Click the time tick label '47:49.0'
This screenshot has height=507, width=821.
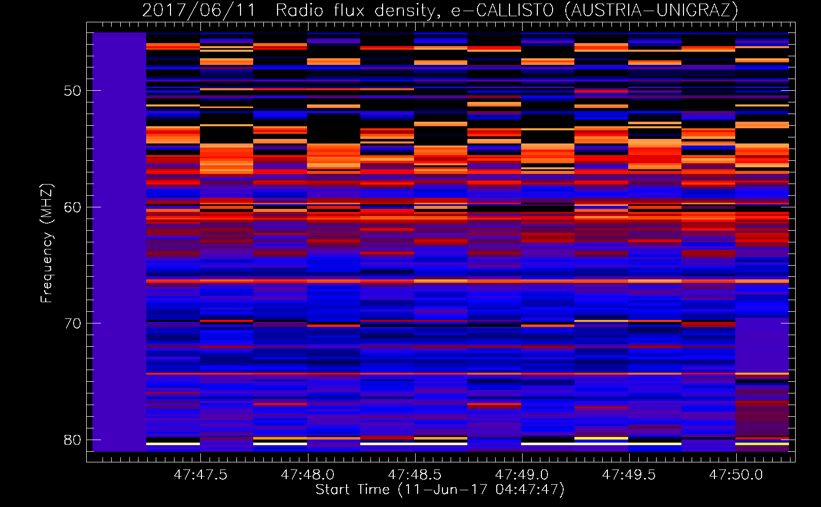click(x=522, y=475)
